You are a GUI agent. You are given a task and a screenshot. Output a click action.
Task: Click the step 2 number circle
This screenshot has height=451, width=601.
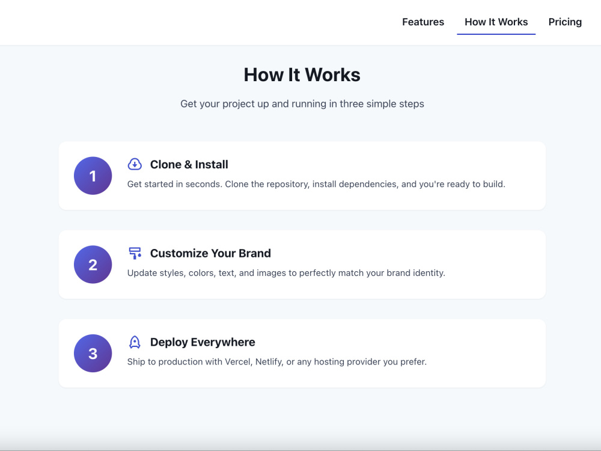tap(93, 265)
